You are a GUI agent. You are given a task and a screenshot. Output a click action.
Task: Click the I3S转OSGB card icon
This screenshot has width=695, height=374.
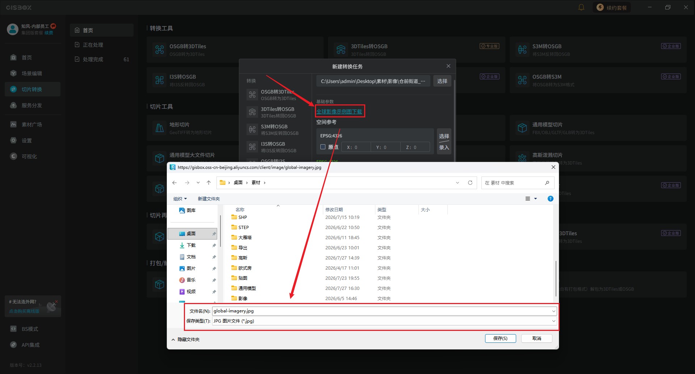tap(160, 80)
